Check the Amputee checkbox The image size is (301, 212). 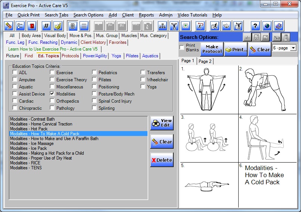coord(15,79)
